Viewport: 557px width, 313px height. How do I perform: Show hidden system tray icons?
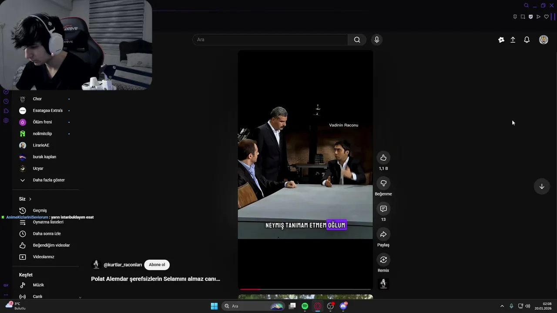pos(502,306)
